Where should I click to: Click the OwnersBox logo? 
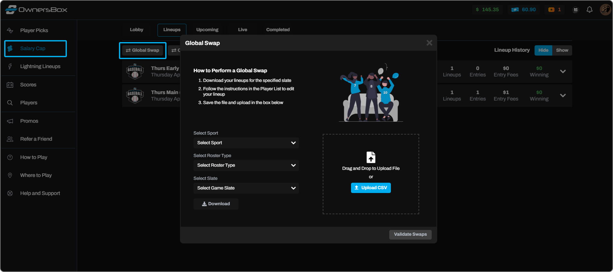click(x=36, y=10)
